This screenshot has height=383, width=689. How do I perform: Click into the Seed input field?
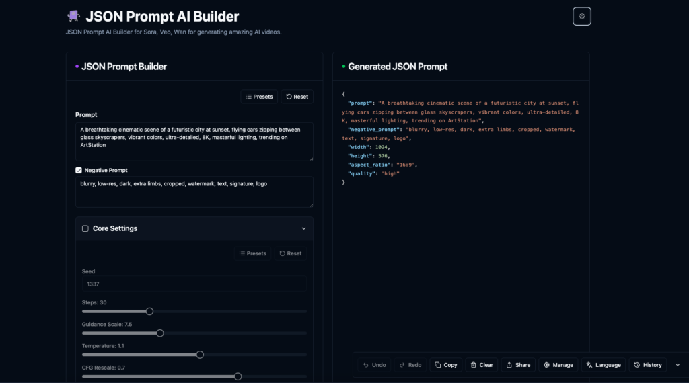(x=194, y=284)
